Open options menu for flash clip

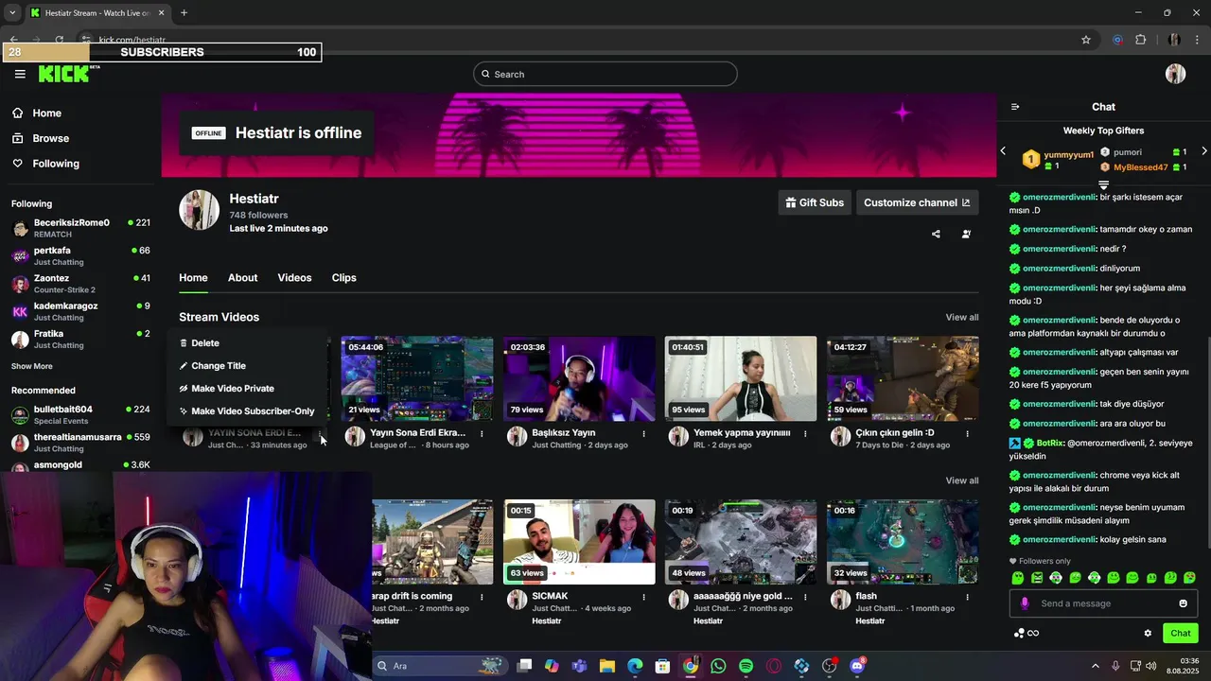[x=967, y=597]
